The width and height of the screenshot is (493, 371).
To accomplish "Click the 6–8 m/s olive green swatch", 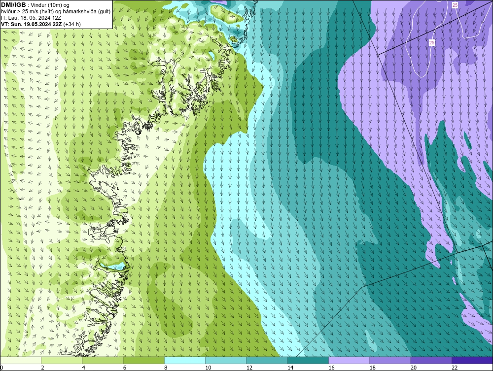I will coord(143,360).
